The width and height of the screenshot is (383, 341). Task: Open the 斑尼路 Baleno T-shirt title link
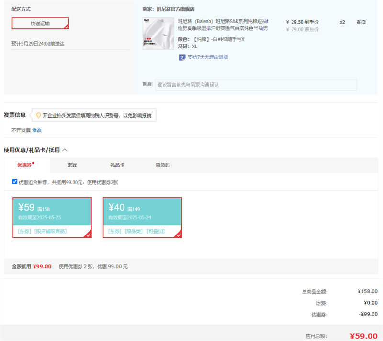(223, 24)
